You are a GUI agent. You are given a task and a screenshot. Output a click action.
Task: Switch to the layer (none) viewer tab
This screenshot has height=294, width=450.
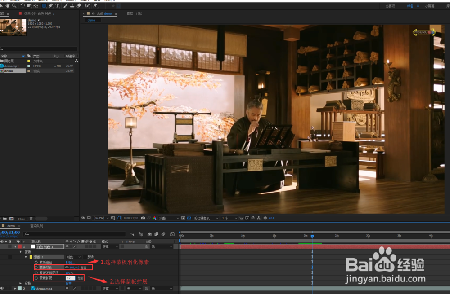tap(134, 13)
